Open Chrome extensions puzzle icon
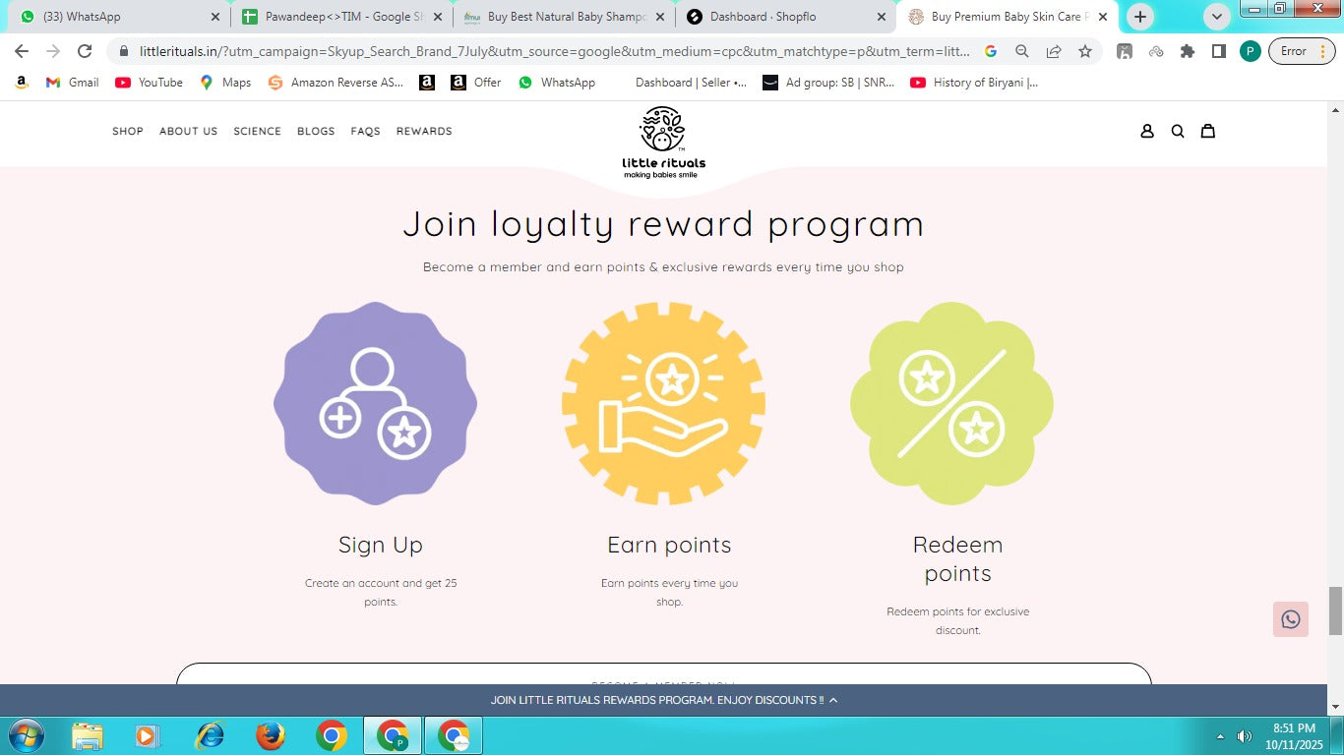This screenshot has width=1344, height=755. (x=1188, y=51)
